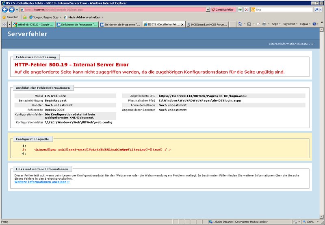Click the Help question mark icon
The image size is (325, 225).
[x=314, y=24]
